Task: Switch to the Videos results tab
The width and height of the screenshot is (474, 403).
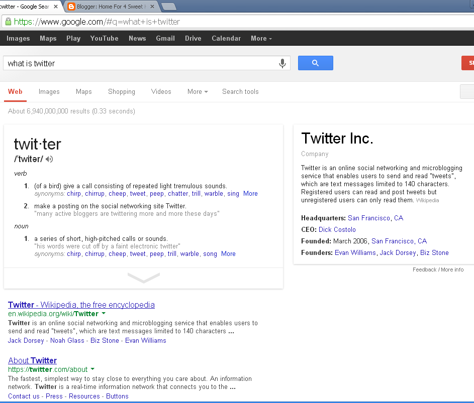Action: (161, 91)
